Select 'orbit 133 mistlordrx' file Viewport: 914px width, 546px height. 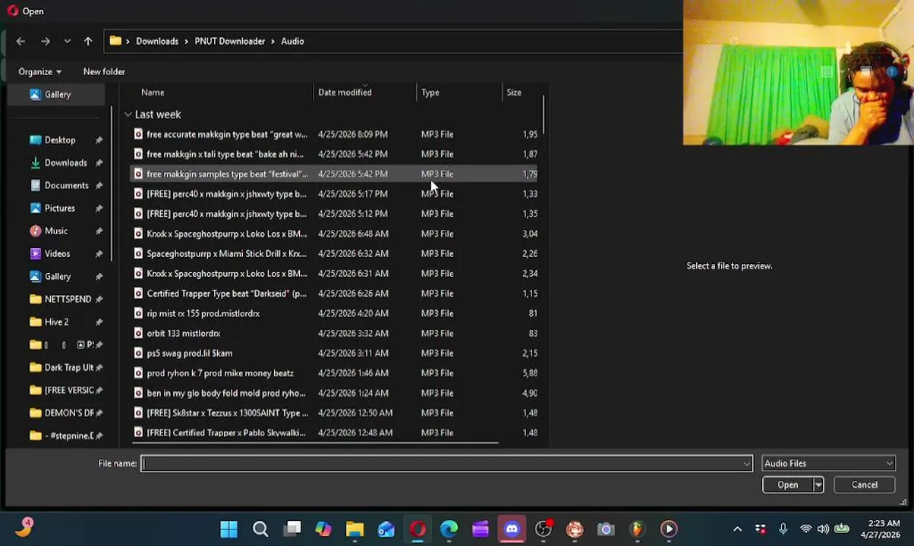click(334, 333)
